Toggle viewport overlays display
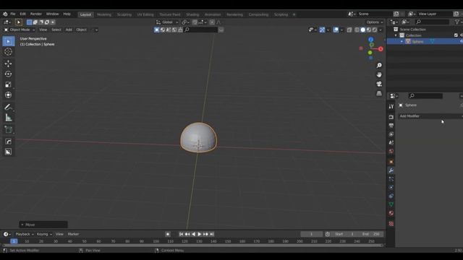This screenshot has height=260, width=463. point(336,30)
